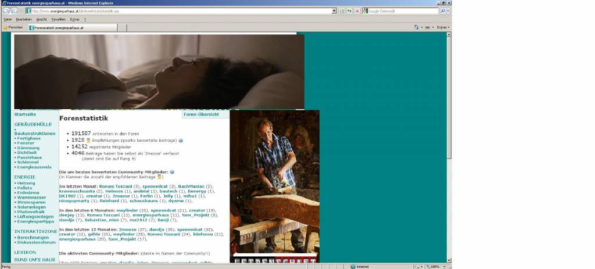Open ildefonso member profile link
This screenshot has height=269, width=595.
(203, 234)
